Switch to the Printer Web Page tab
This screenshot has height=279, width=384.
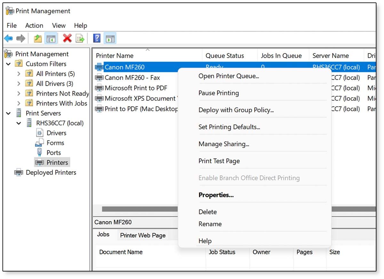143,235
